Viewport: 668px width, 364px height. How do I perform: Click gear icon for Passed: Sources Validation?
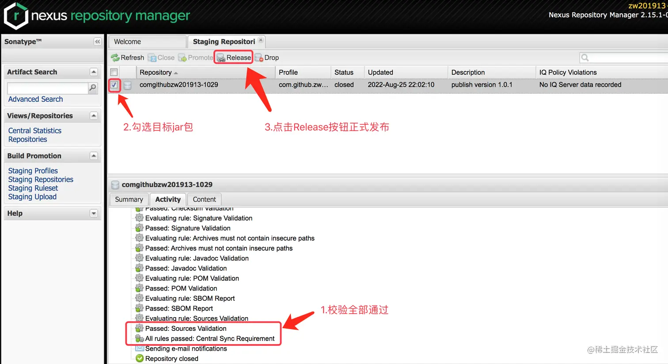pos(139,329)
